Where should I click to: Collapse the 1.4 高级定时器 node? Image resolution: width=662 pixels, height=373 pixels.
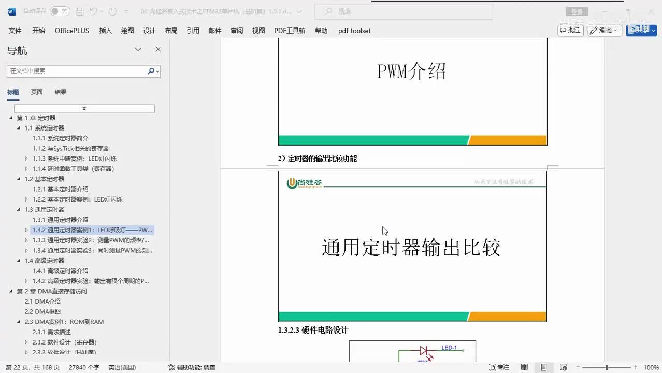tap(19, 261)
